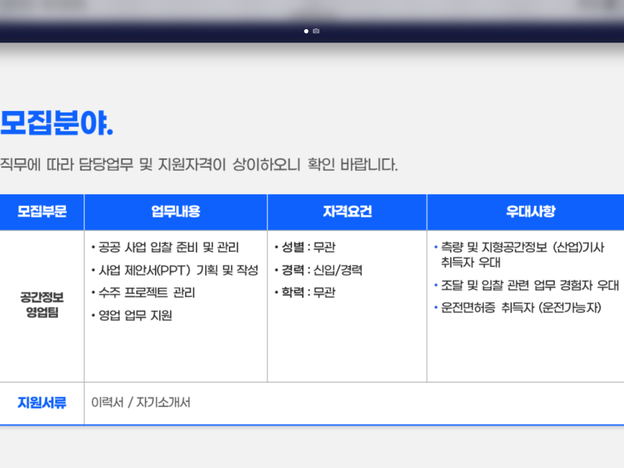The width and height of the screenshot is (624, 468).
Task: Click the 성별 : 무관 requirement
Action: [x=308, y=247]
